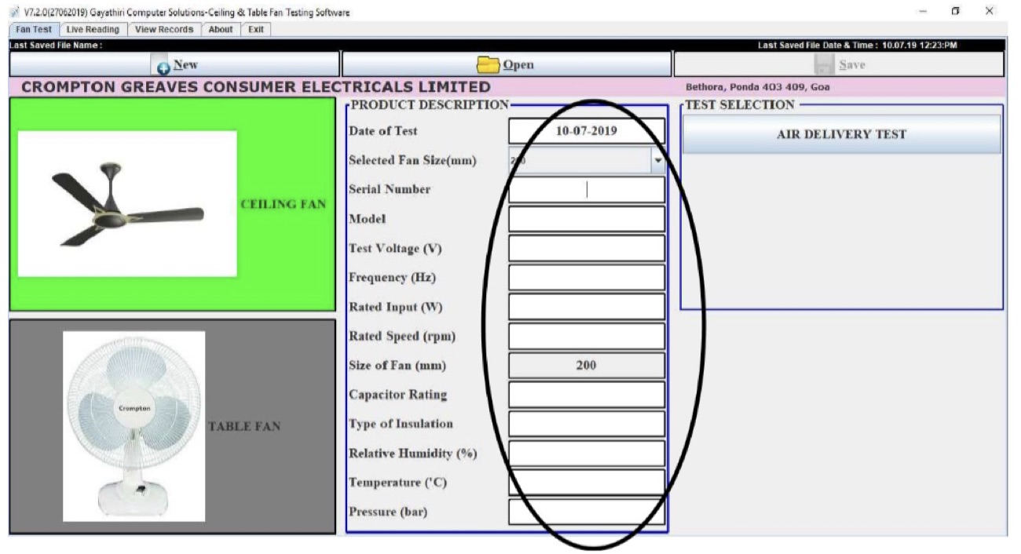Image resolution: width=1021 pixels, height=554 pixels.
Task: Start the AIR DELIVERY TEST
Action: [841, 134]
